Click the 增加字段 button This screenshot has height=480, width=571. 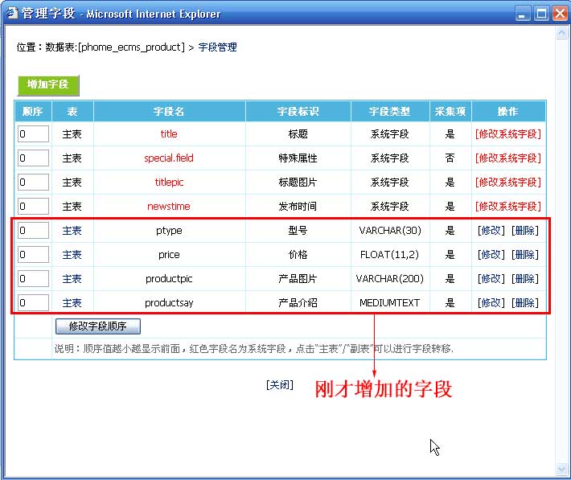(48, 84)
